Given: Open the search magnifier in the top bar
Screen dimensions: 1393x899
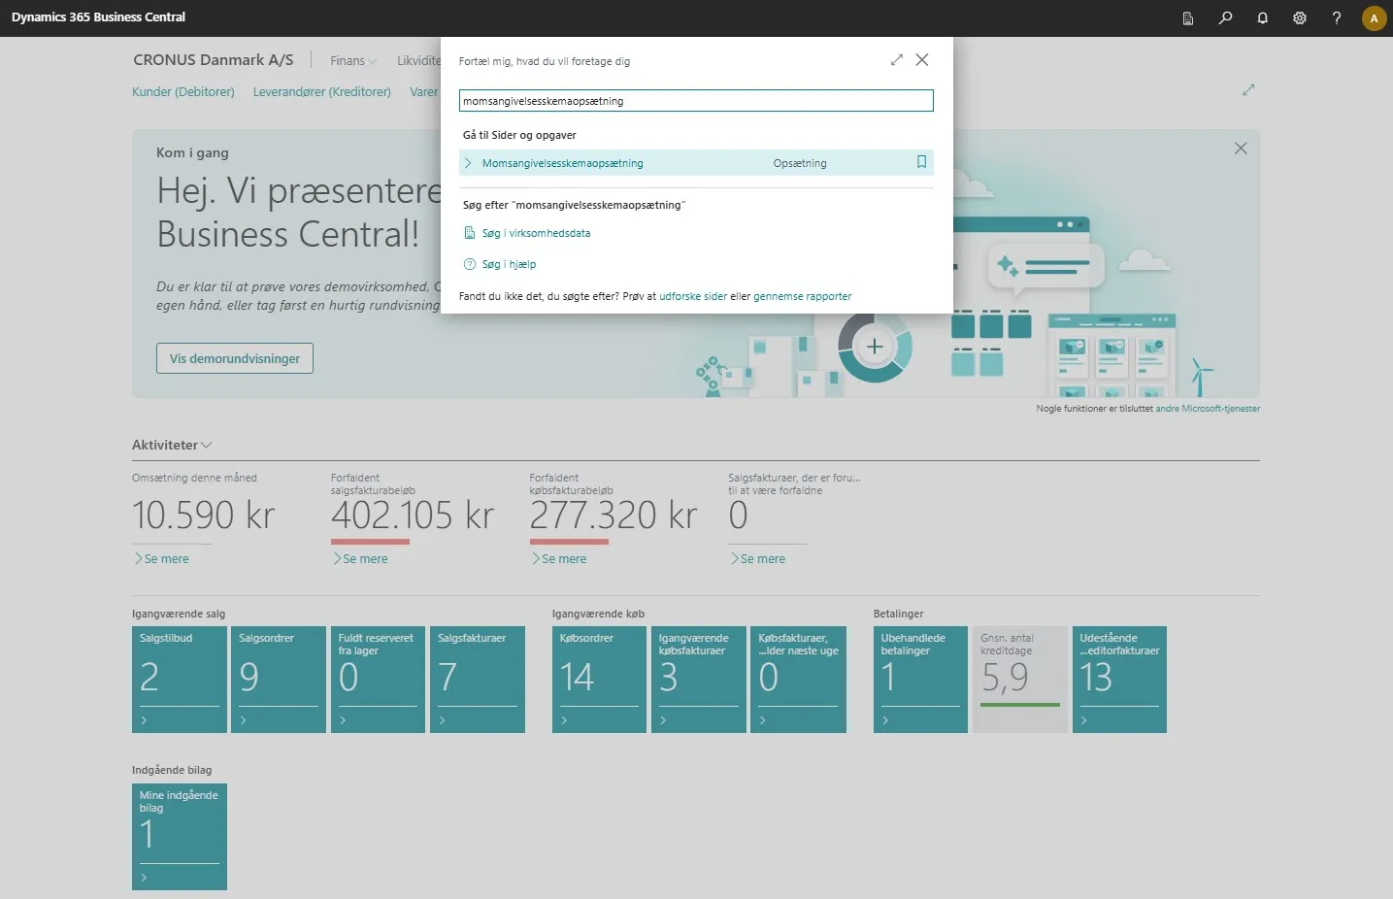Looking at the screenshot, I should tap(1225, 18).
